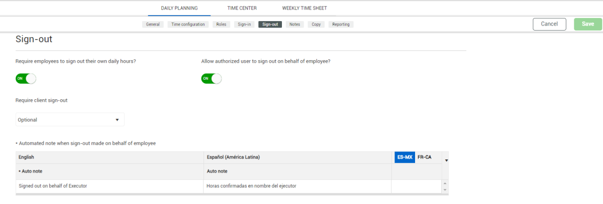Screen dimensions: 603x204
Task: Edit the English auto note text cell
Action: tap(110, 186)
